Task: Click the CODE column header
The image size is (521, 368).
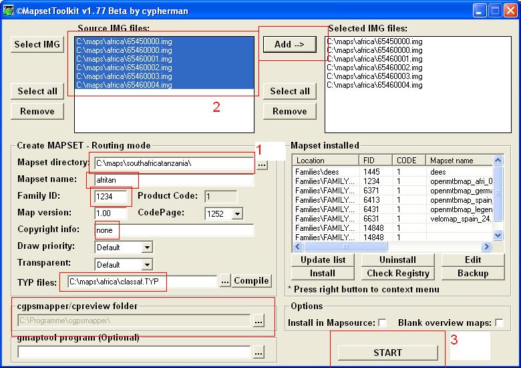Action: (409, 161)
